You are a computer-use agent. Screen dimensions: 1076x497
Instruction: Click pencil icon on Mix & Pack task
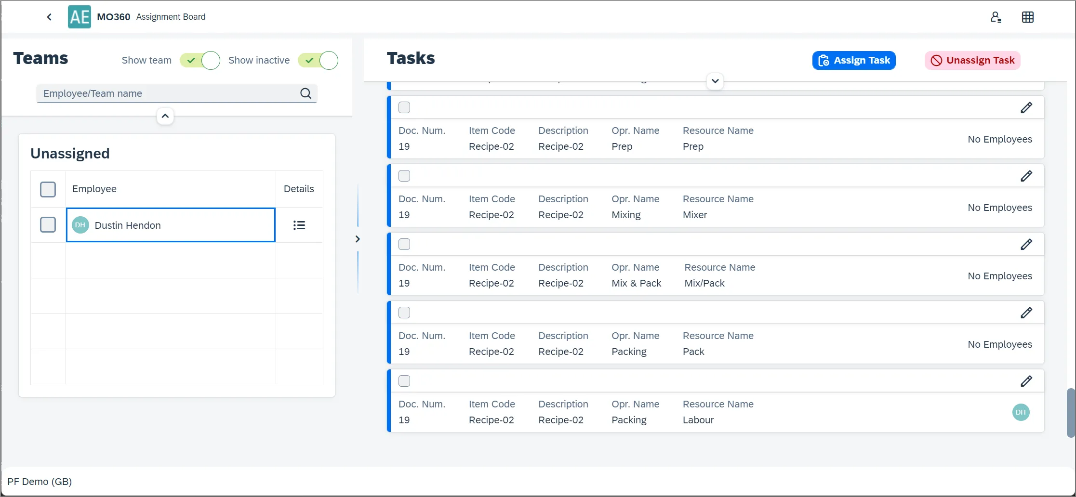pyautogui.click(x=1026, y=245)
